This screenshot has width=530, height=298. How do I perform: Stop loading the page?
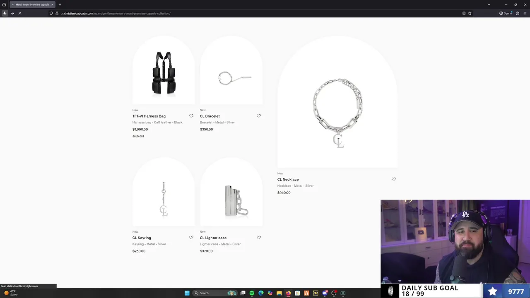click(x=19, y=13)
